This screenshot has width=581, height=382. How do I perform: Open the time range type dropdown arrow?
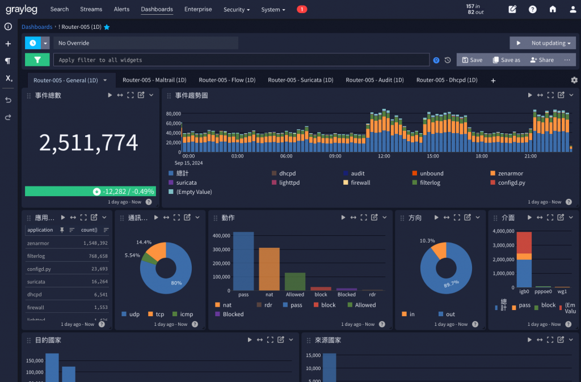tap(45, 43)
